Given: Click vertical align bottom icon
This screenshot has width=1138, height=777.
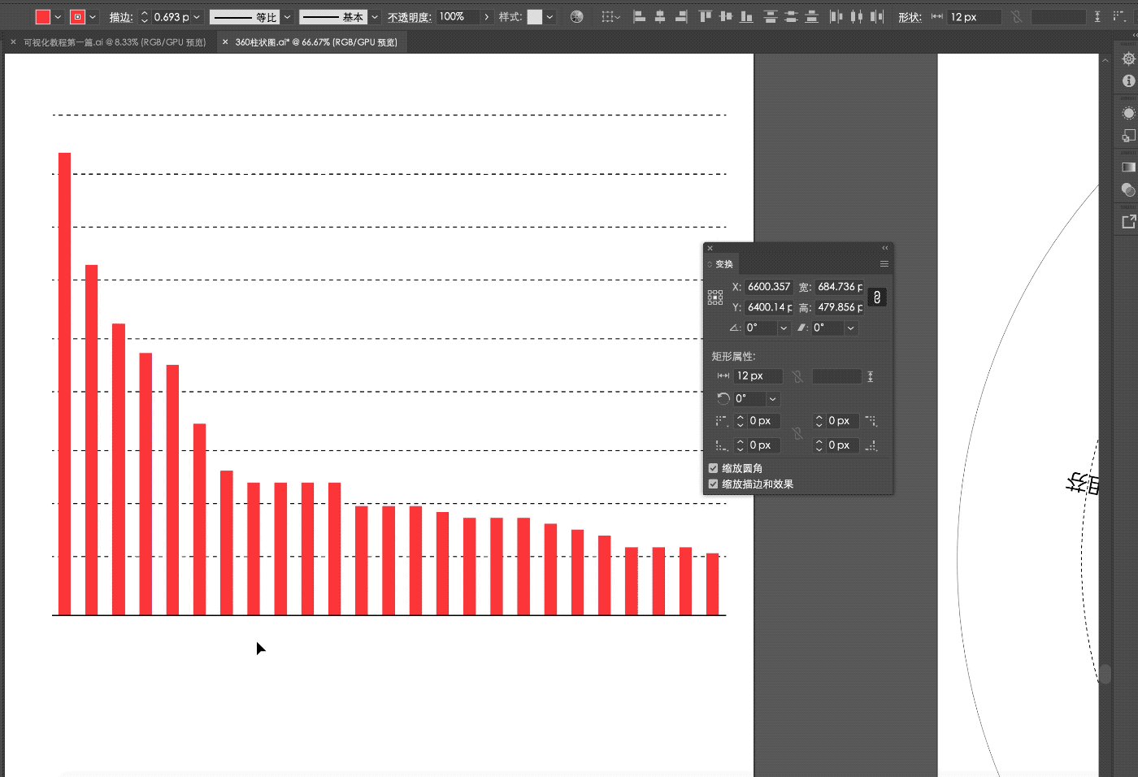Looking at the screenshot, I should [746, 16].
